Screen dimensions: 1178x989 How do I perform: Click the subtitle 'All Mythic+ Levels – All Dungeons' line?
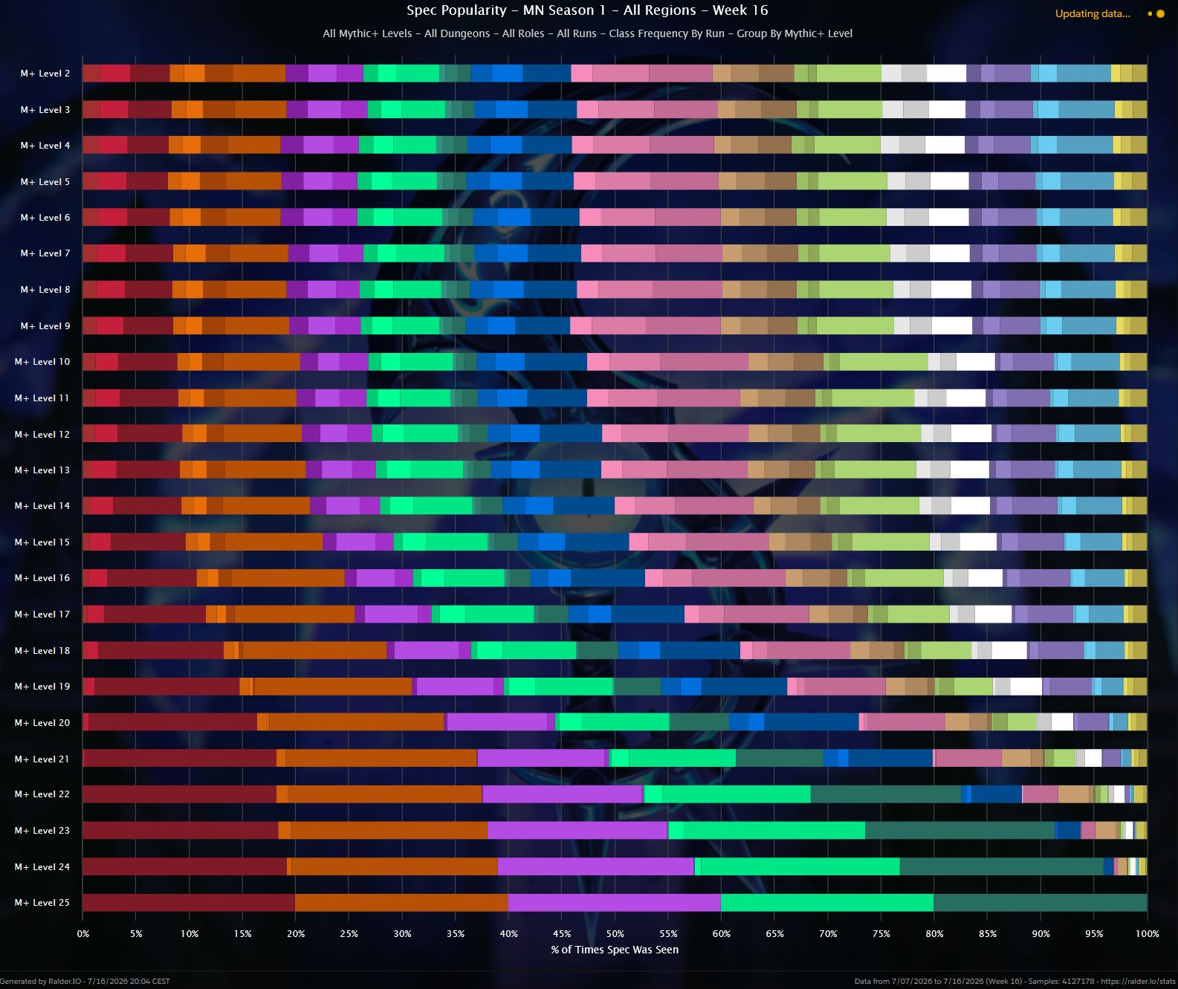point(587,33)
